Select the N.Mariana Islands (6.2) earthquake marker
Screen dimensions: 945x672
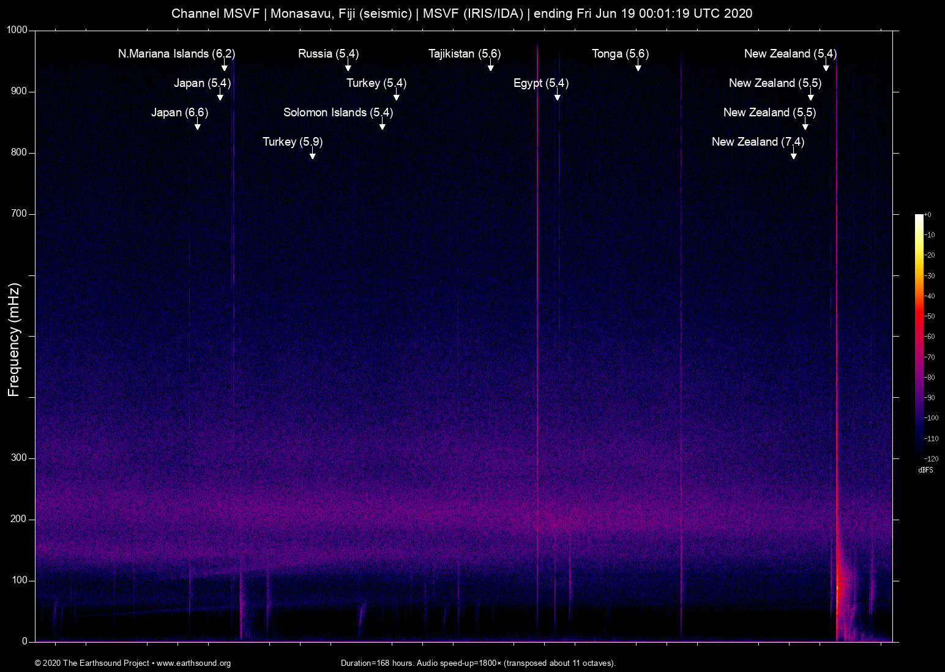(176, 54)
